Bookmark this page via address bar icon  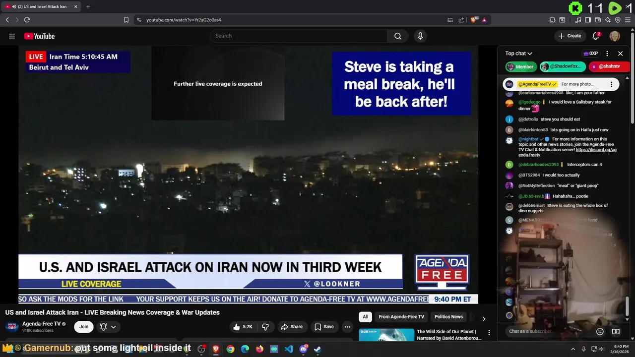(x=126, y=20)
